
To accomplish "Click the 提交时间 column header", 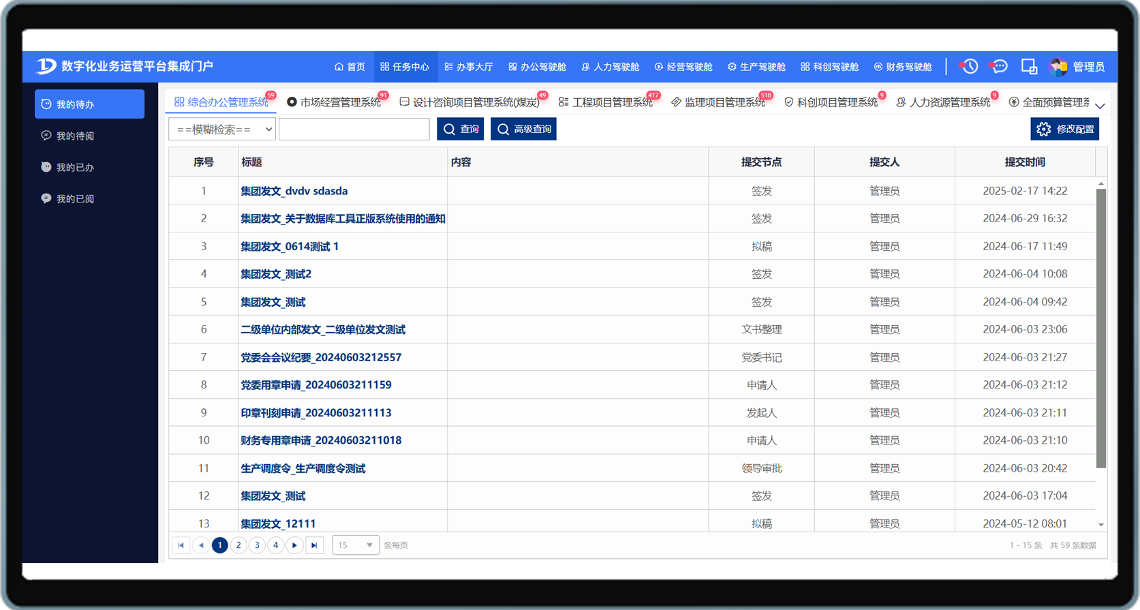I will pos(1025,162).
